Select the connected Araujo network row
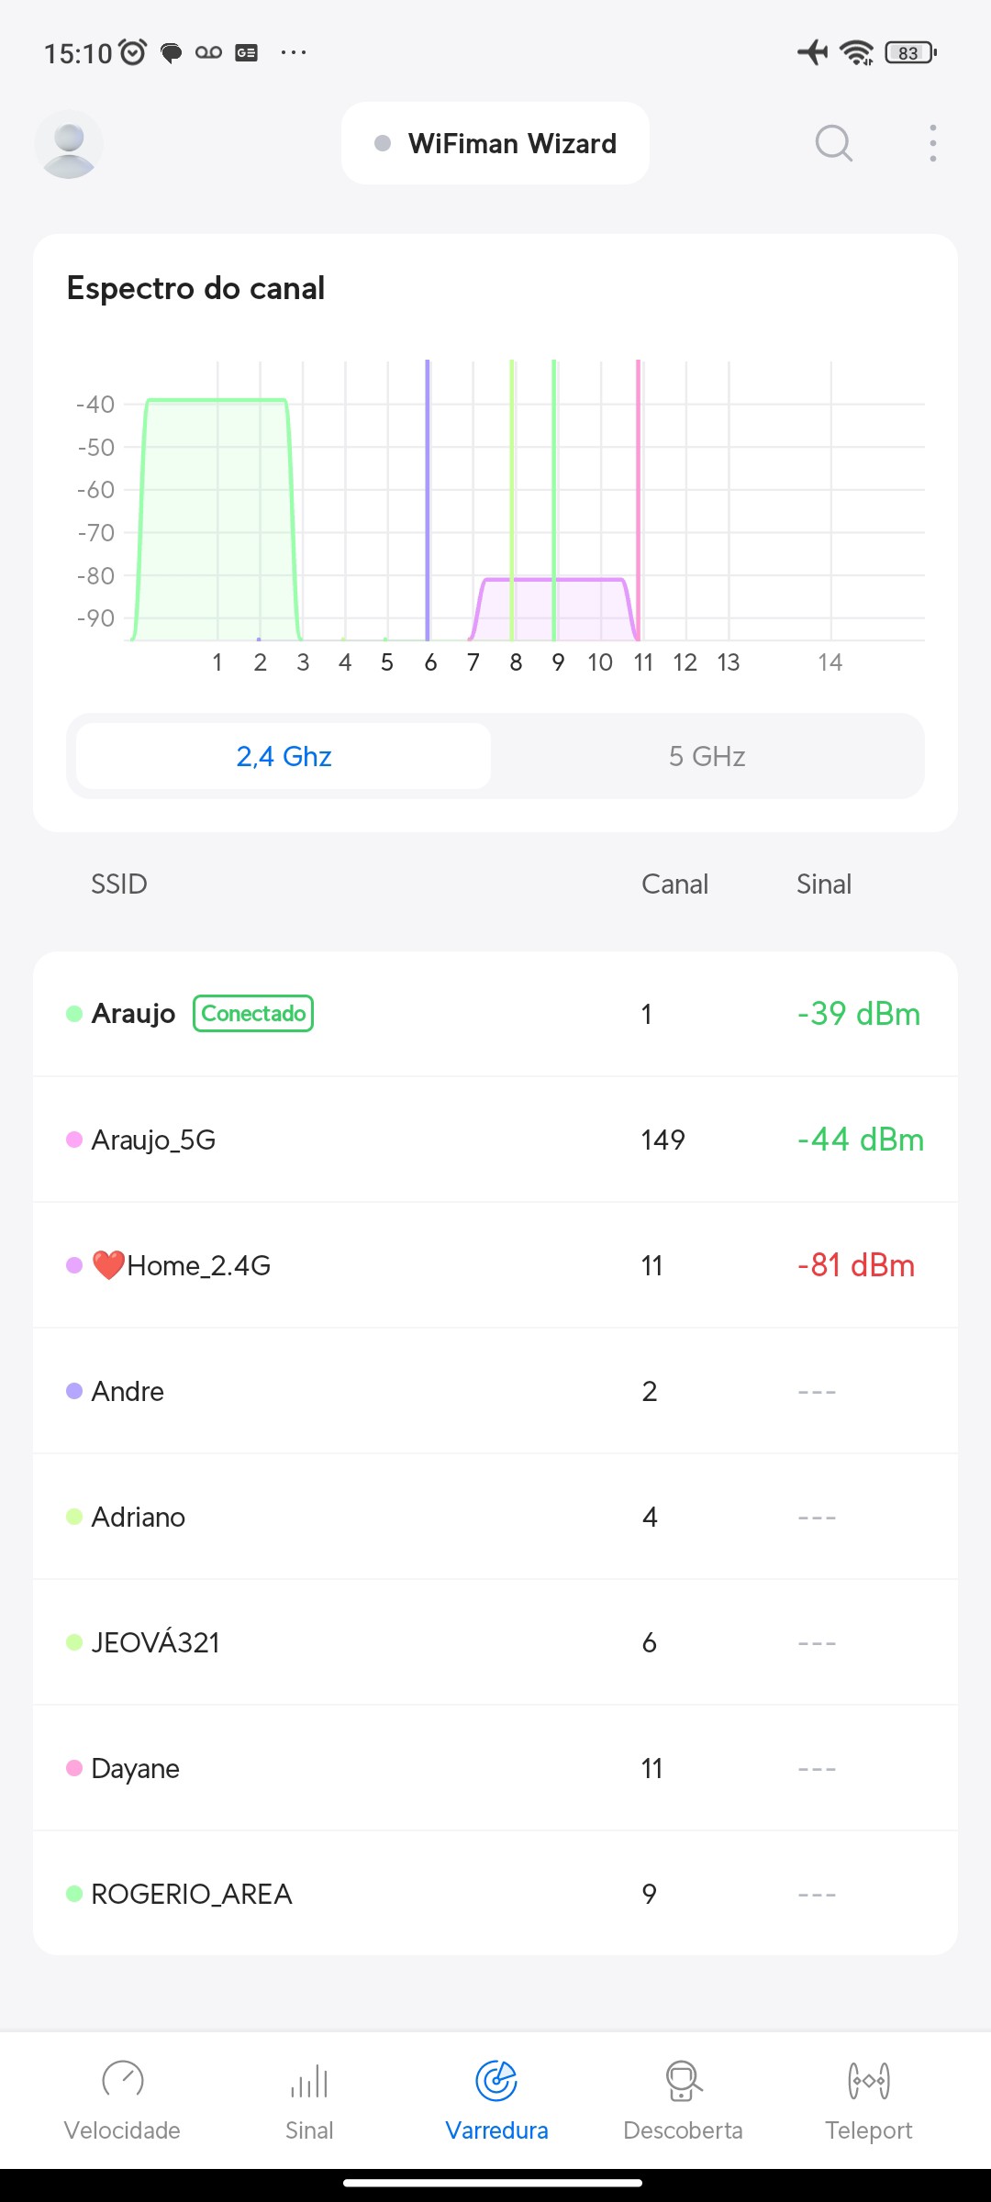991x2202 pixels. pyautogui.click(x=495, y=1014)
